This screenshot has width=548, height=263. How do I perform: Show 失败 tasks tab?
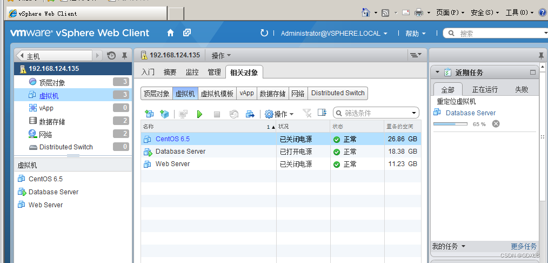tap(522, 89)
